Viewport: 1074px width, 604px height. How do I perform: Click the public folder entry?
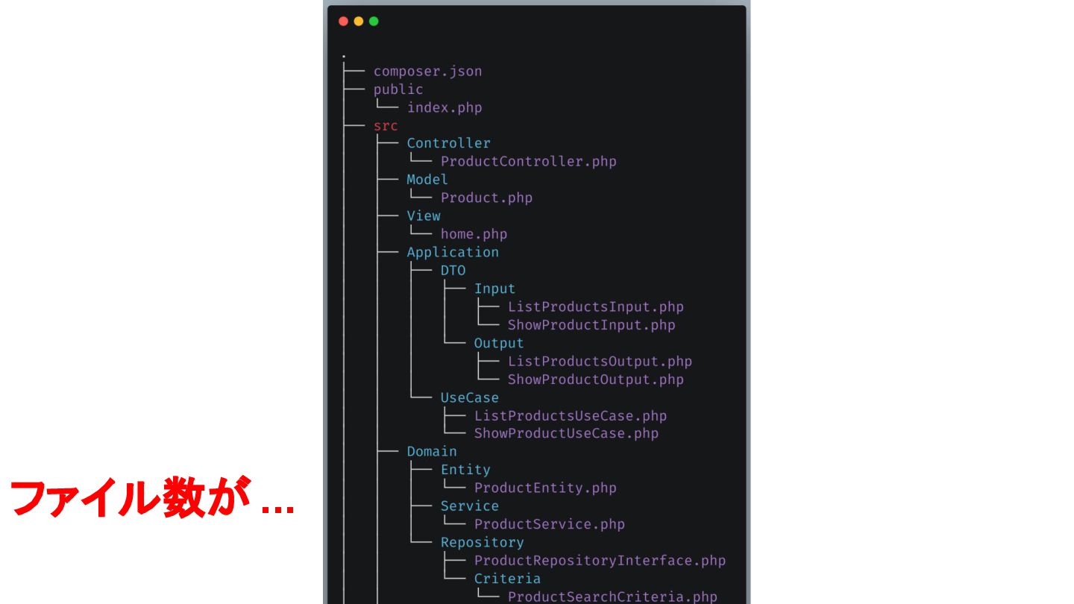[x=398, y=89]
